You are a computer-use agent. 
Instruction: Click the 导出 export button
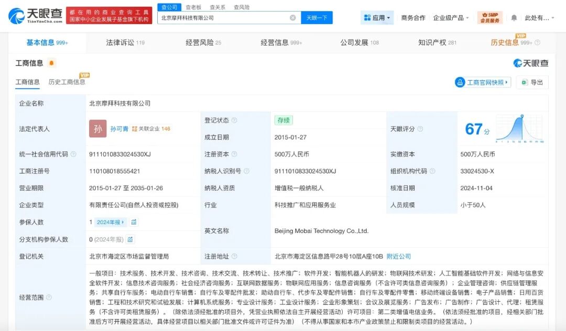(x=532, y=82)
